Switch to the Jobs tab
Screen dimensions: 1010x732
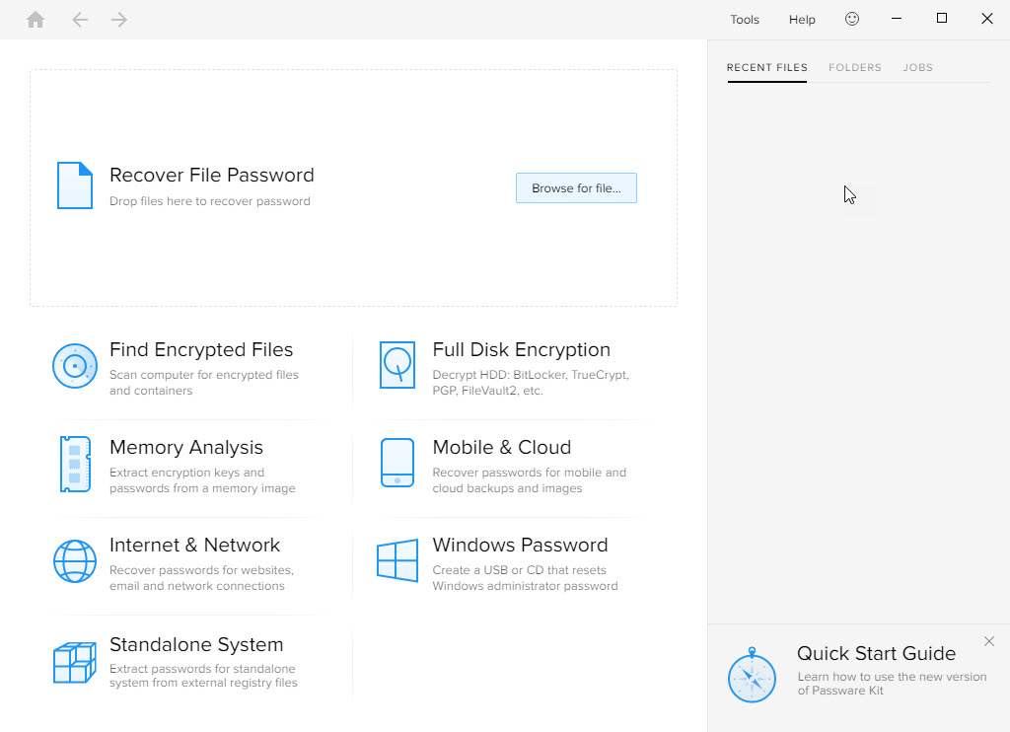coord(917,68)
